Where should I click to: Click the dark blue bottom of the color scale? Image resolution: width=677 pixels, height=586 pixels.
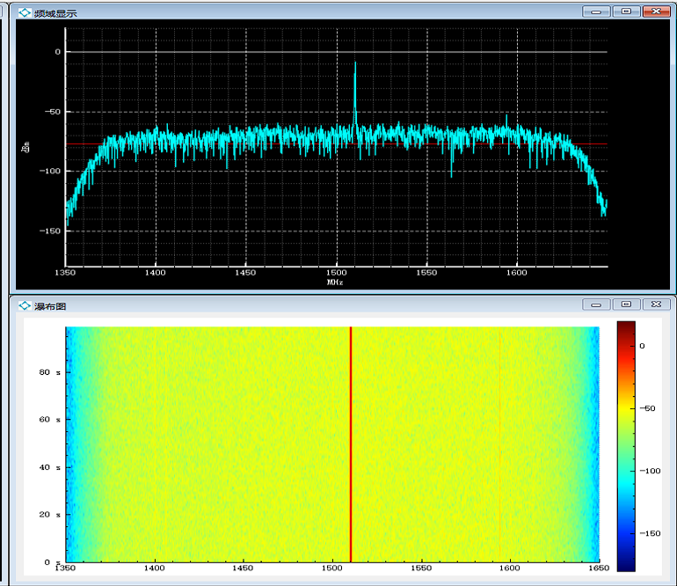(x=626, y=558)
